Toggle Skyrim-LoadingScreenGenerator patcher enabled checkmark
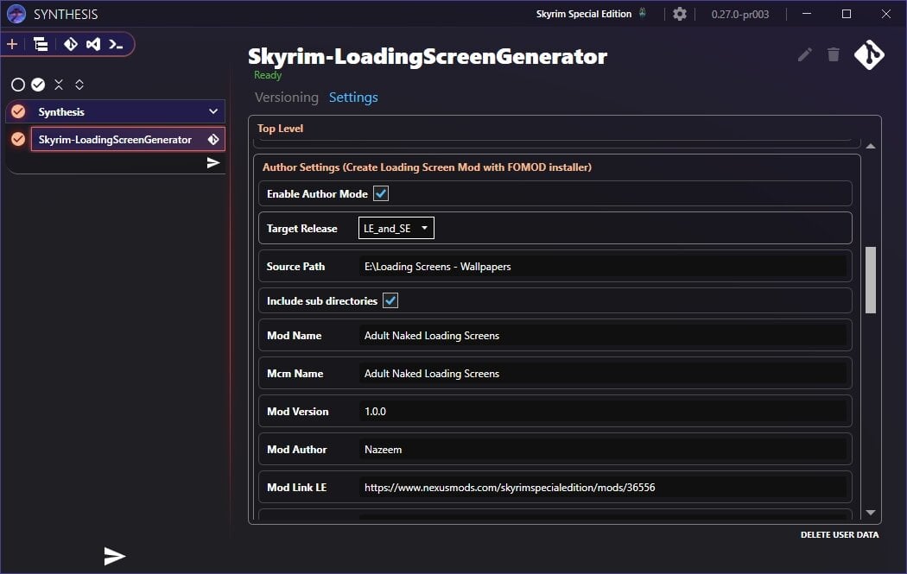Image resolution: width=907 pixels, height=574 pixels. pyautogui.click(x=18, y=139)
